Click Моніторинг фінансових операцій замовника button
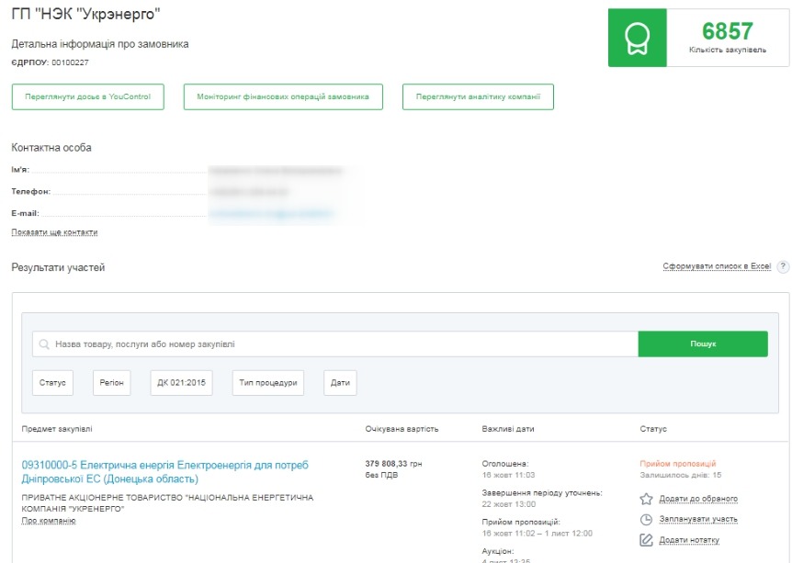Screen dimensions: 792x563 click(283, 96)
